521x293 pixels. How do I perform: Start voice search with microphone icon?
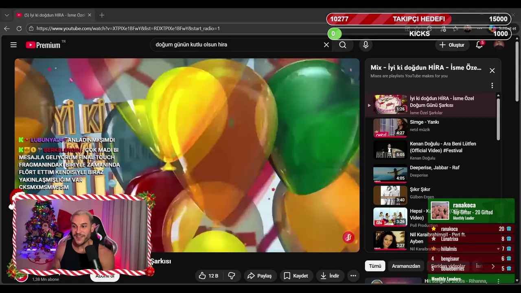pyautogui.click(x=366, y=45)
